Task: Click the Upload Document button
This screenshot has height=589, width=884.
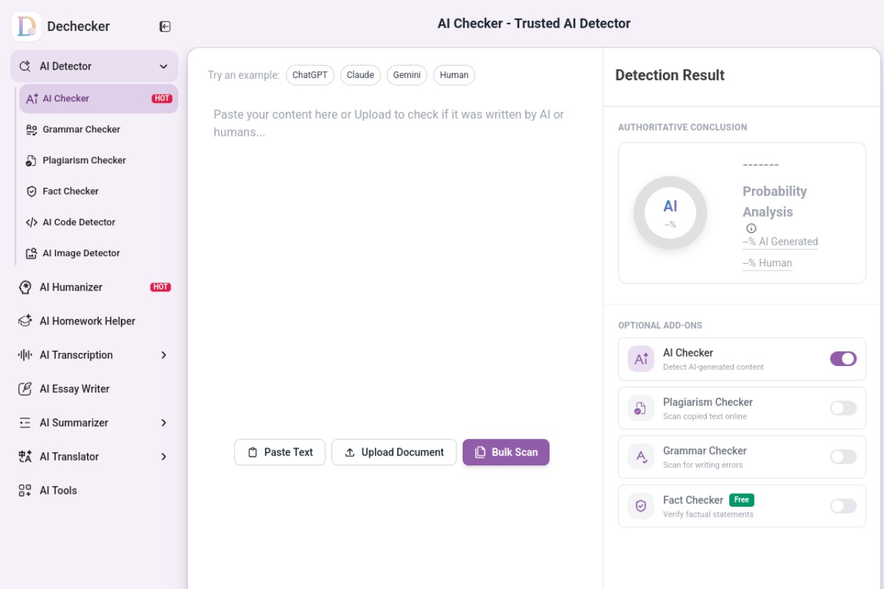Action: pos(394,452)
